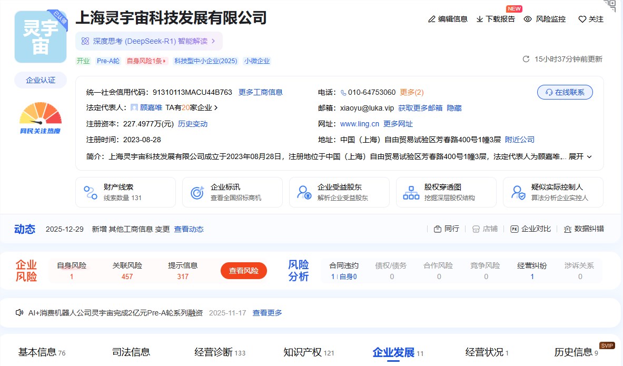623x366 pixels.
Task: Open DeepSeek-R1 智能解读 smart interpretation
Action: point(149,41)
